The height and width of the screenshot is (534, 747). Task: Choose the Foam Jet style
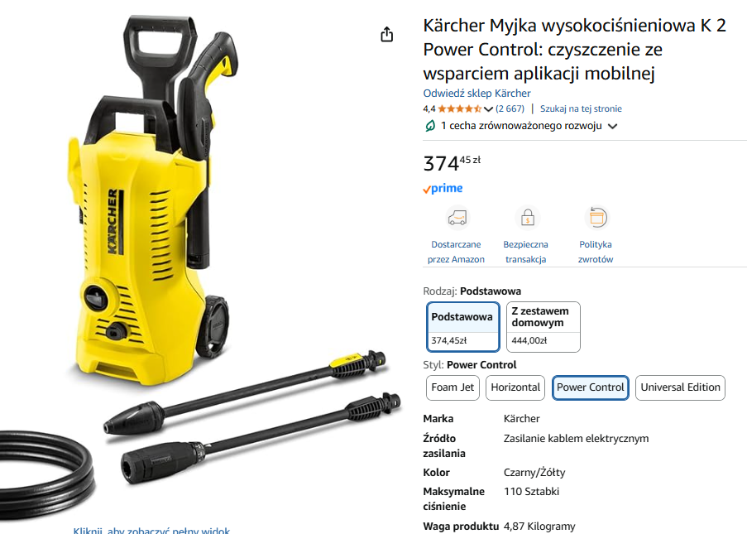pos(453,387)
